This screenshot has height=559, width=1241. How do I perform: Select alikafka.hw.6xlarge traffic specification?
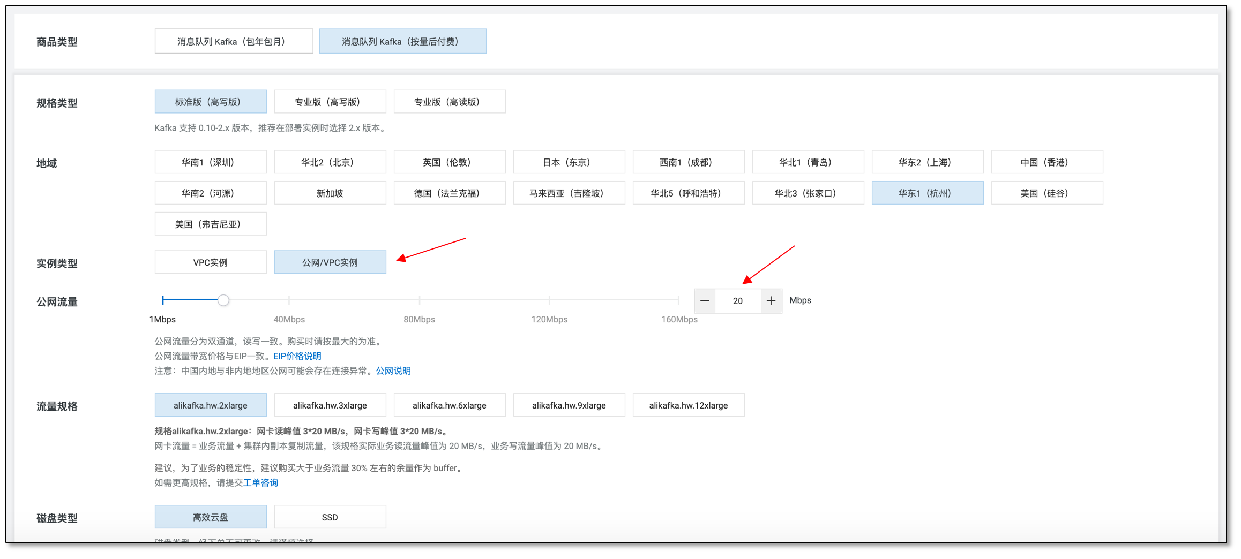click(x=449, y=405)
